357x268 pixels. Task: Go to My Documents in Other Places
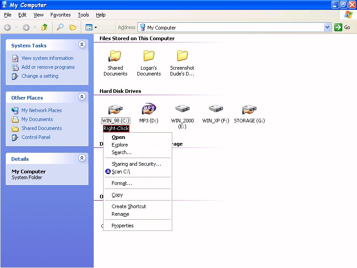coord(37,119)
